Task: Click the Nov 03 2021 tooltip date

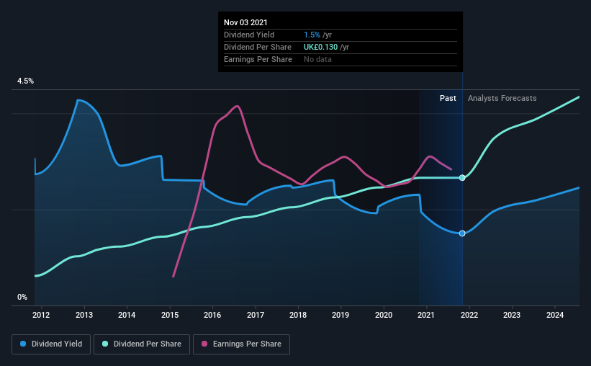Action: (x=245, y=22)
